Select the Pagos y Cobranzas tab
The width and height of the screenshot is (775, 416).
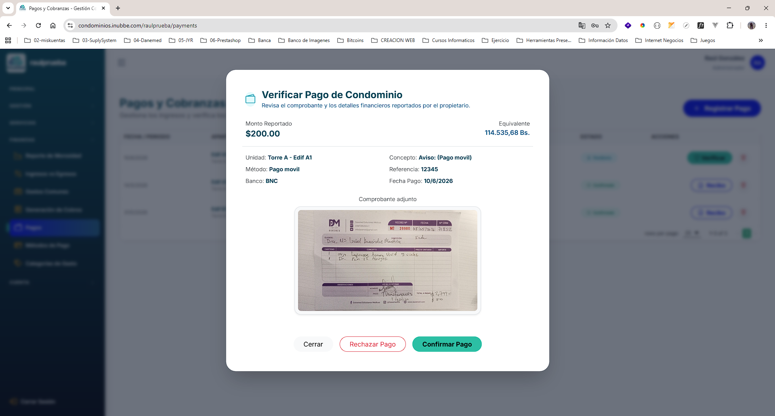63,8
